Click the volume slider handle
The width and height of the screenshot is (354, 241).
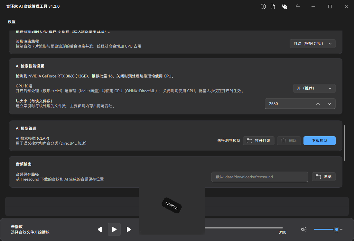click(x=337, y=229)
